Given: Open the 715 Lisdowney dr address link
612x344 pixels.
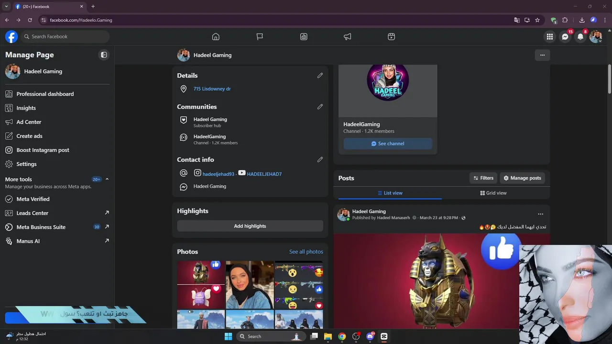Looking at the screenshot, I should click(212, 89).
